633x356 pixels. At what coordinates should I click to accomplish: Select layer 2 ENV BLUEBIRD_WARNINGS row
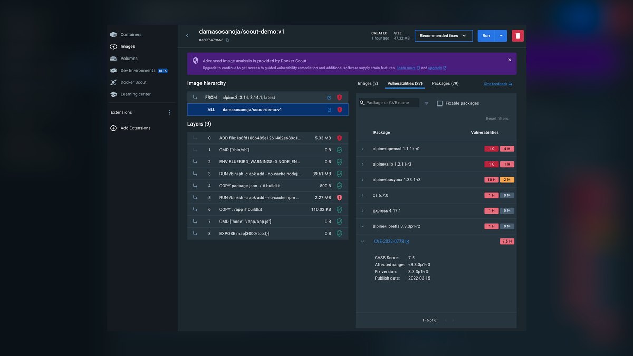pyautogui.click(x=267, y=162)
